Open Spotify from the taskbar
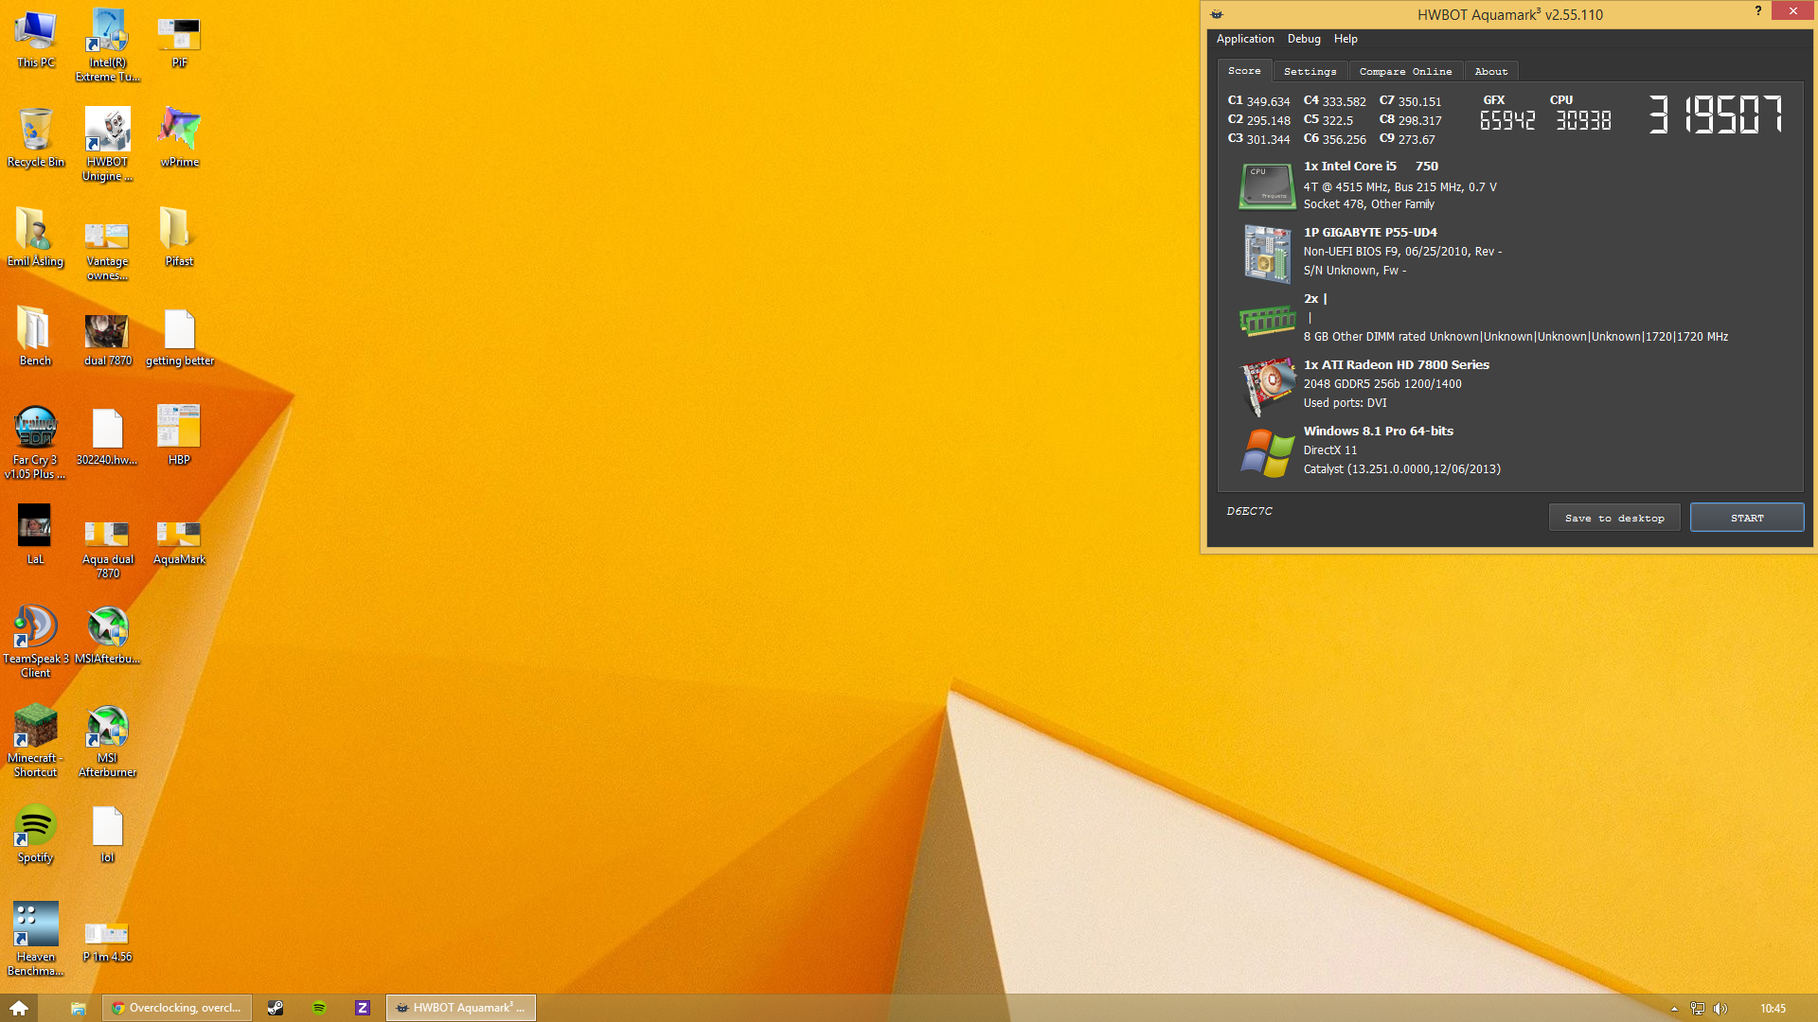The image size is (1818, 1022). click(319, 1008)
